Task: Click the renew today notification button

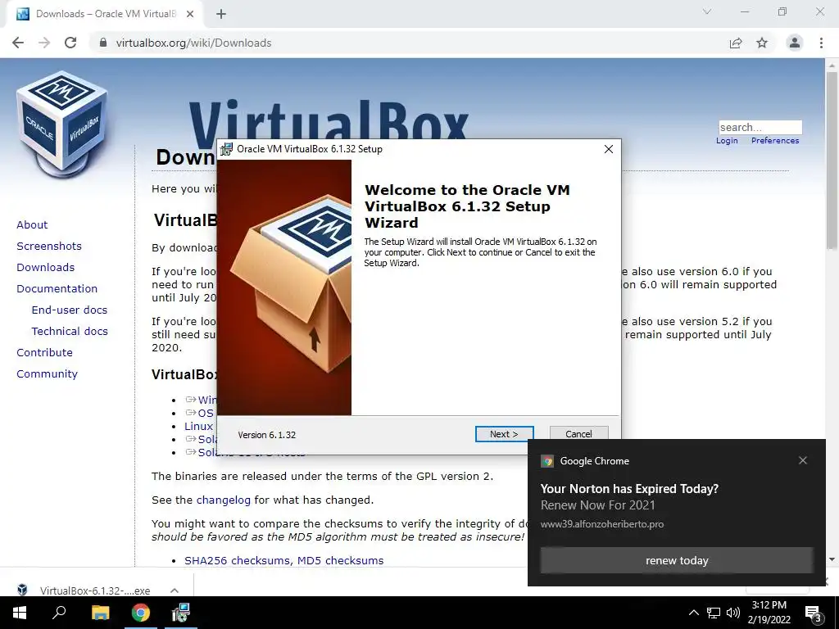Action: [677, 560]
